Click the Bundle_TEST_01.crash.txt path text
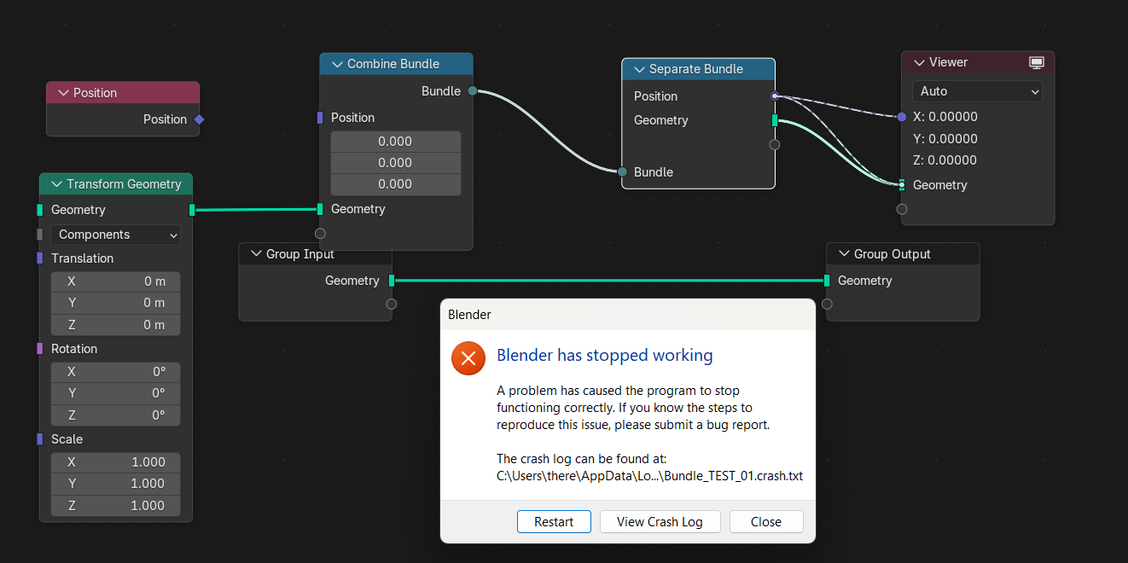The image size is (1128, 563). click(x=650, y=476)
